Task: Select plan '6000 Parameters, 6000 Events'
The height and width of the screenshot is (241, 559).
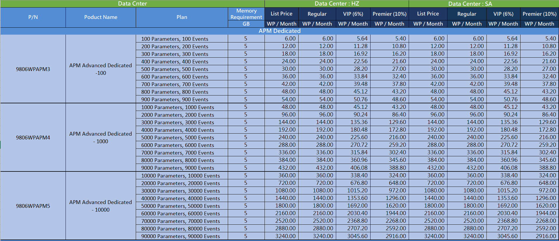Action: [x=182, y=145]
